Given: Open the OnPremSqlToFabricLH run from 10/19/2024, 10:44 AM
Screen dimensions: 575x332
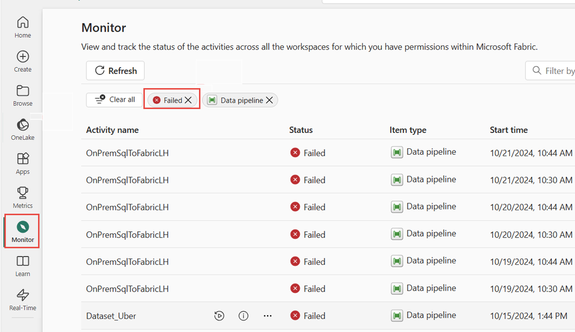Looking at the screenshot, I should pos(127,262).
